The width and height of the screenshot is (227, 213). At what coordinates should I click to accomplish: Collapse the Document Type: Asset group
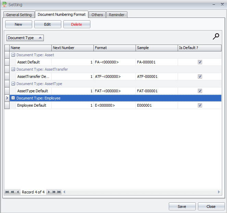[x=13, y=55]
